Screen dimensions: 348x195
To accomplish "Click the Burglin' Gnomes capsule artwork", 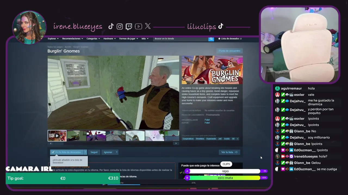I will [212, 70].
